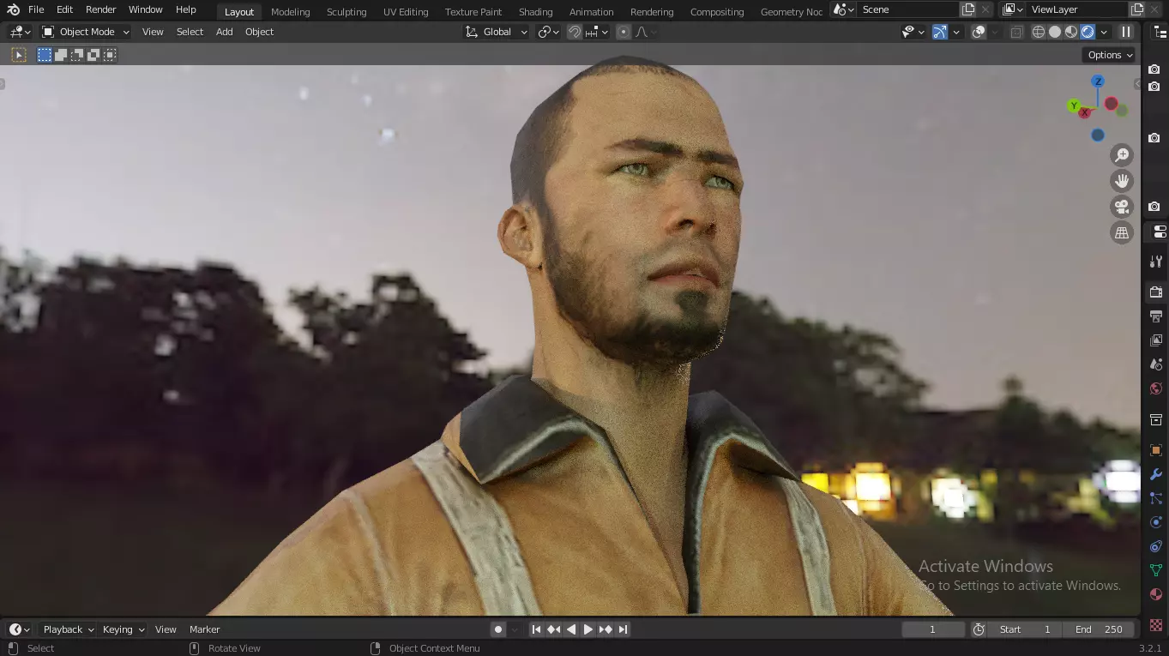Play the animation forward

(588, 629)
